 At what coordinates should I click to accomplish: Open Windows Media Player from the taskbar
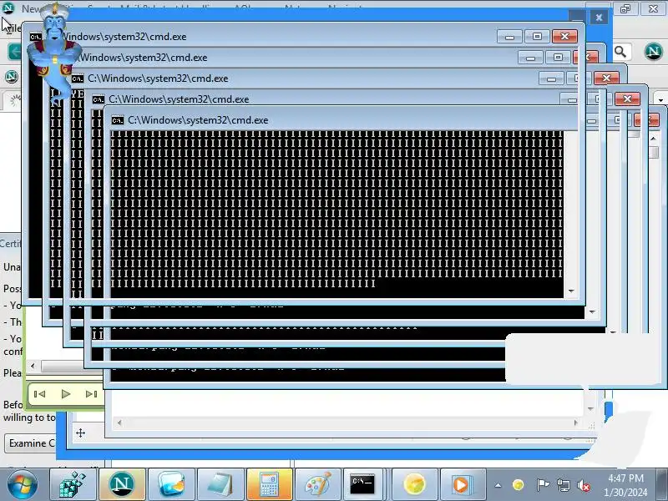coord(462,484)
